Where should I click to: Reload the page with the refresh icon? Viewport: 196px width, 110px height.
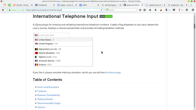pyautogui.click(x=101, y=10)
